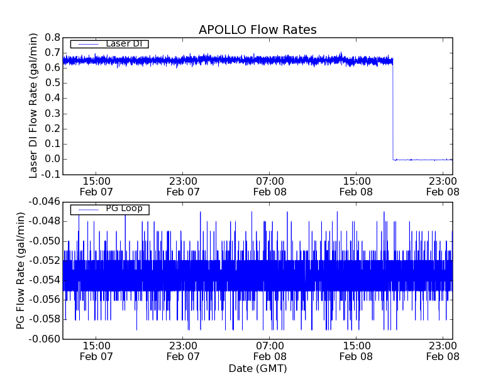Viewport: 503px width, 377px height.
Task: Click '15:00 Feb 08' under the top plot
Action: (x=356, y=187)
